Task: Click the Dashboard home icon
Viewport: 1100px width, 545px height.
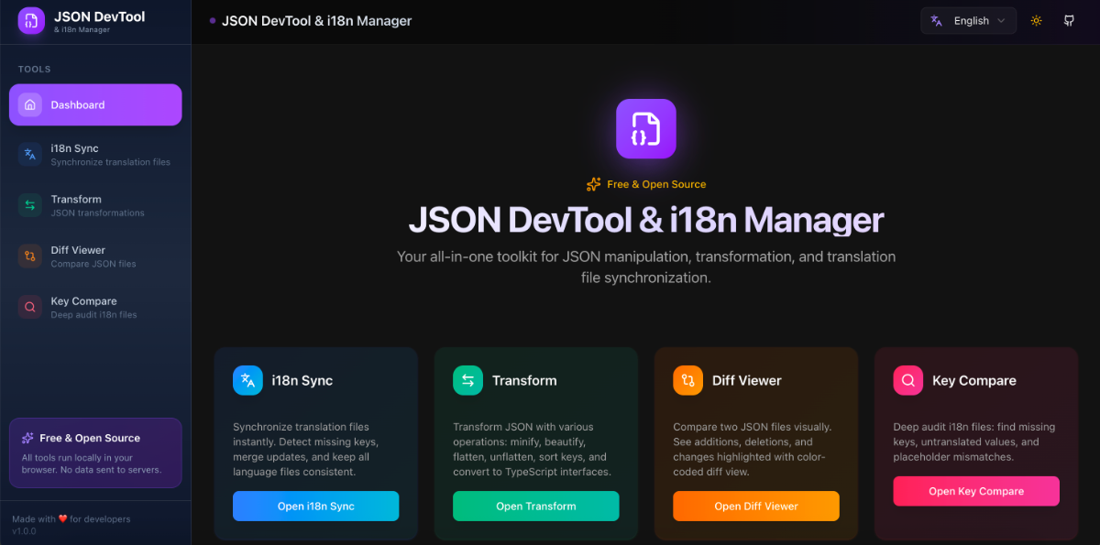Action: click(30, 104)
